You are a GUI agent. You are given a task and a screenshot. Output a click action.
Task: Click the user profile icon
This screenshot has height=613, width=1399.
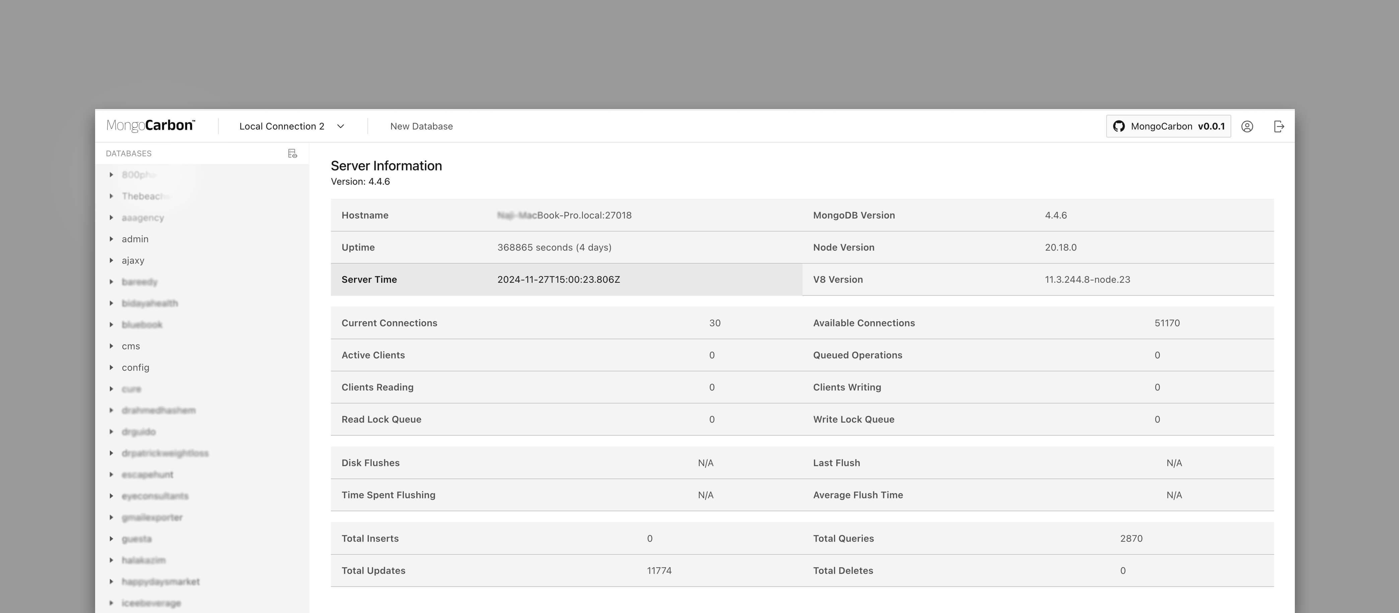[x=1247, y=126]
